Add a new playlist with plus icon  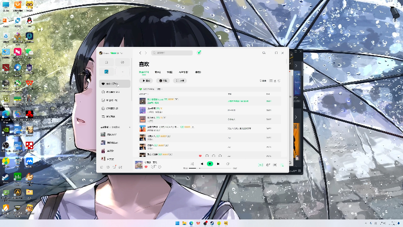tap(129, 127)
